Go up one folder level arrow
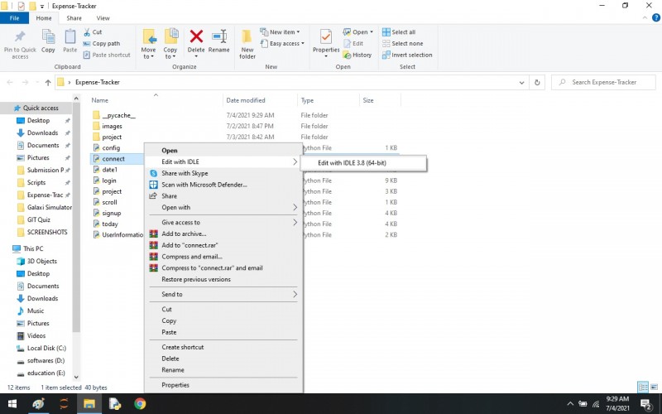Screen dimensions: 662x414 click(x=48, y=82)
